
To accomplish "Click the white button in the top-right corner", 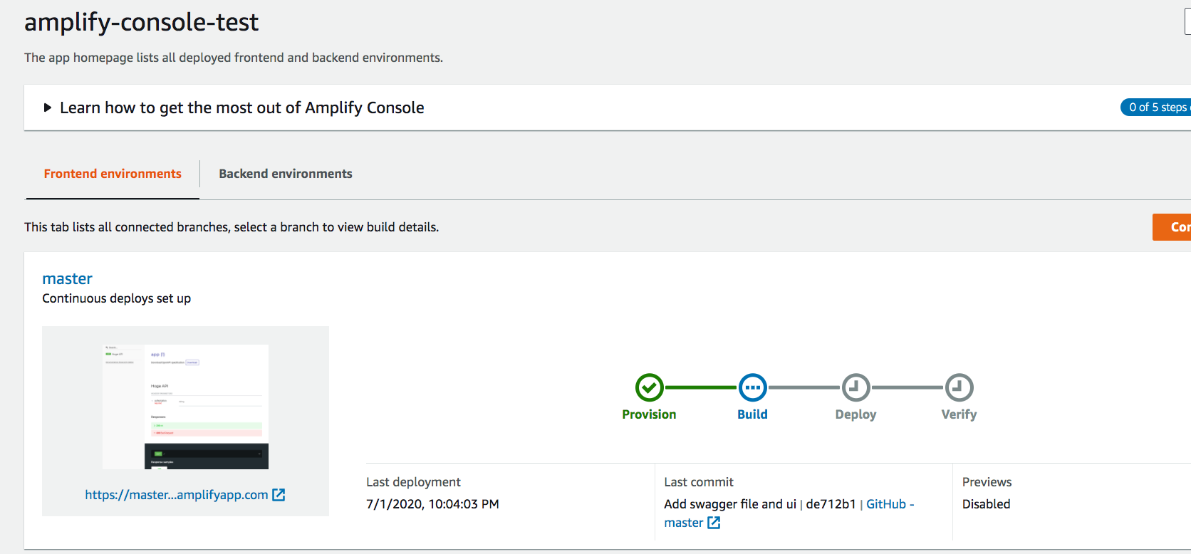I will 1187,21.
